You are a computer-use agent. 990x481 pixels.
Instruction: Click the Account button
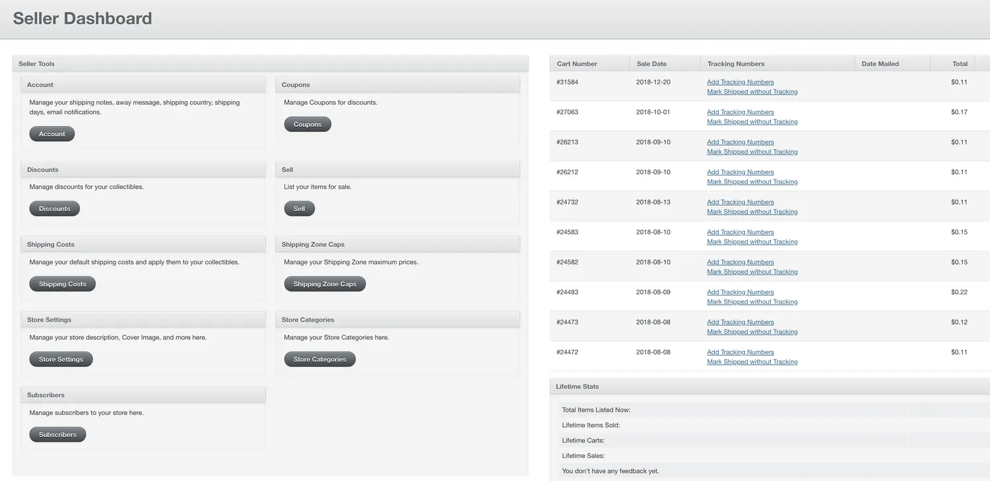(52, 134)
